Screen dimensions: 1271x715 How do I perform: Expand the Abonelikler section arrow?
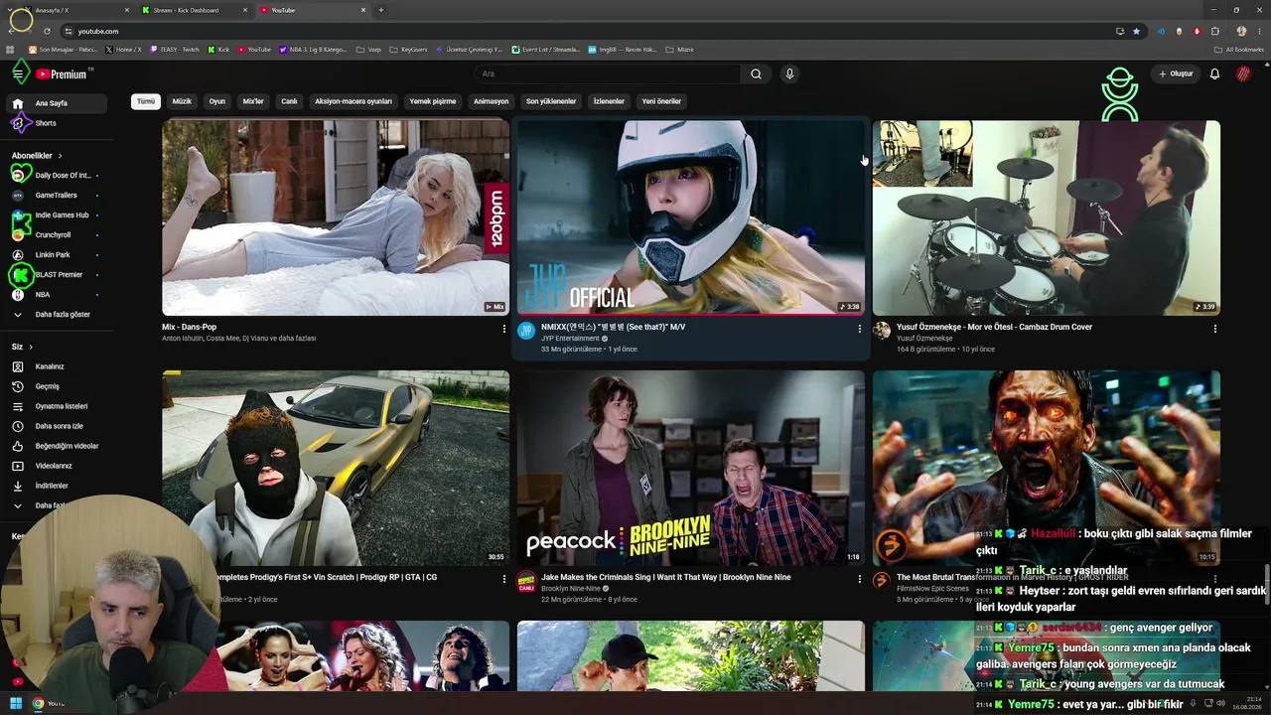point(60,156)
